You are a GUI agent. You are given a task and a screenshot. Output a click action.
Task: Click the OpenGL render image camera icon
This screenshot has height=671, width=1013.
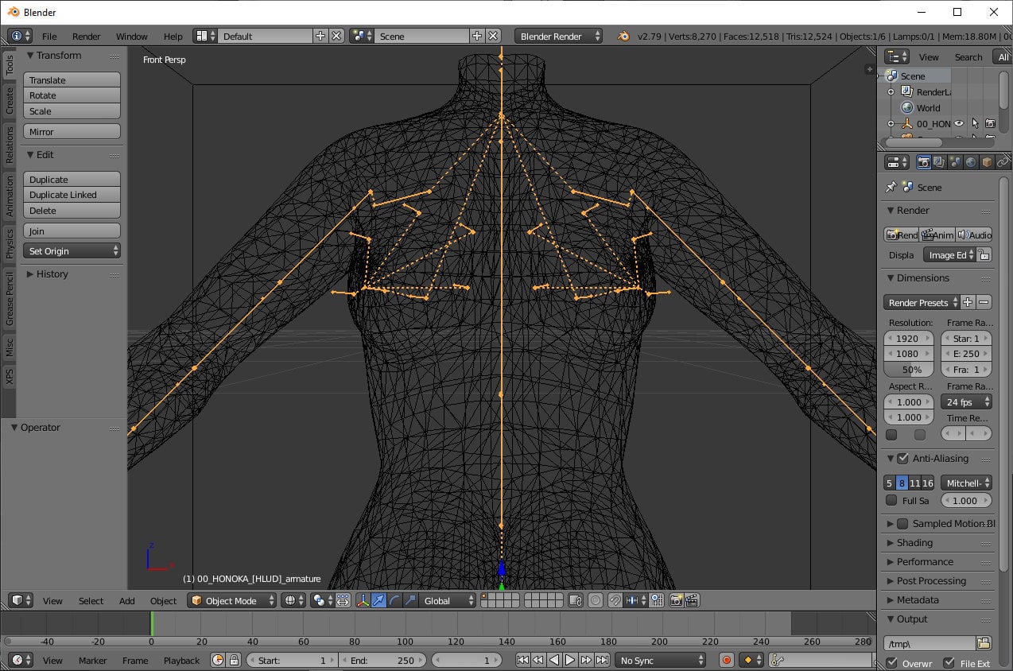pyautogui.click(x=676, y=601)
